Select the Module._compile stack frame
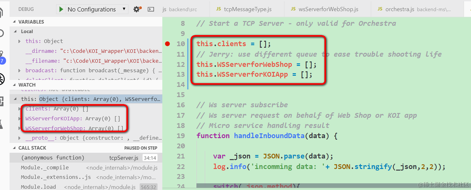Screen dimensions: 471x190 (x=86, y=167)
